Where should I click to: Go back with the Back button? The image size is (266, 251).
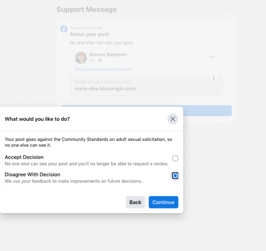point(135,202)
